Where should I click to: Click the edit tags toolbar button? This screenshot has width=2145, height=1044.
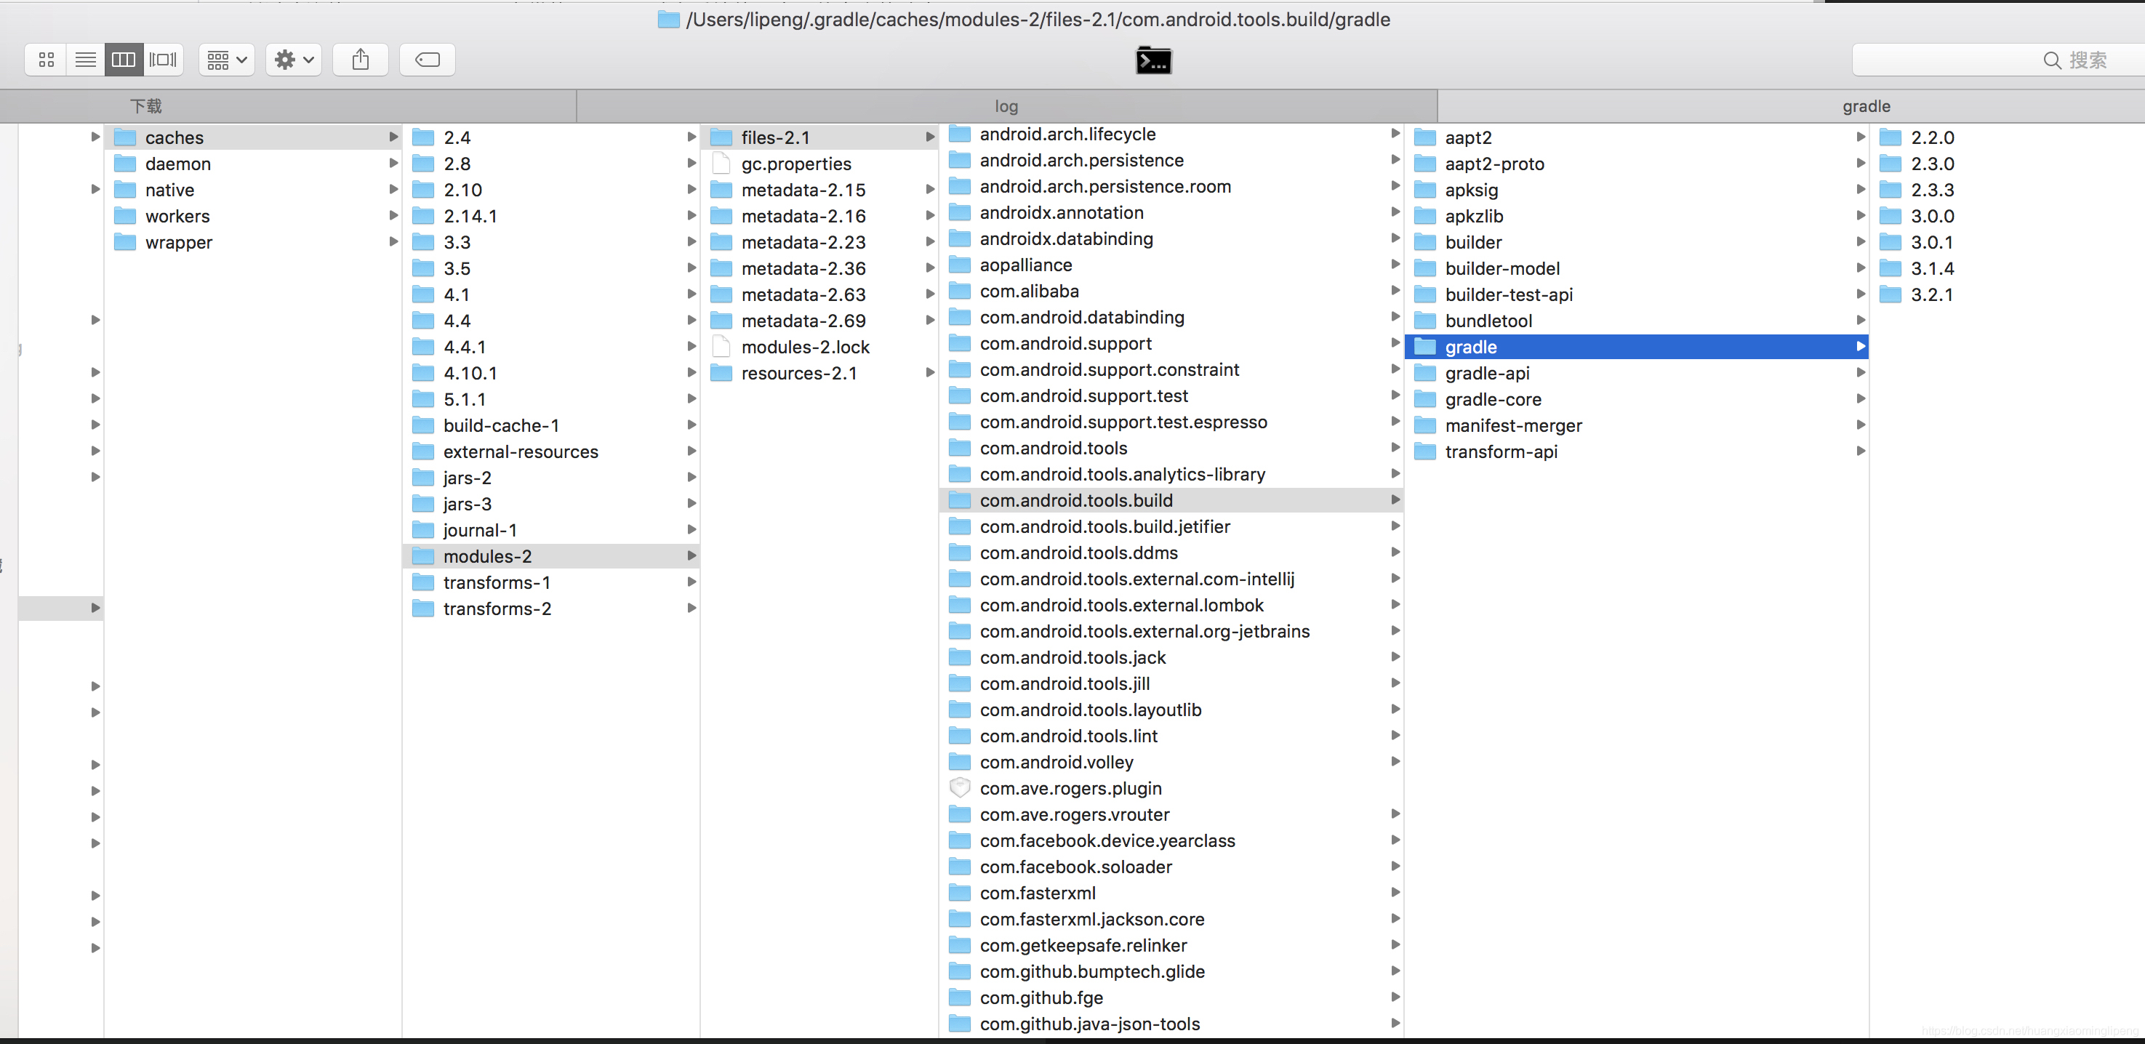[427, 60]
